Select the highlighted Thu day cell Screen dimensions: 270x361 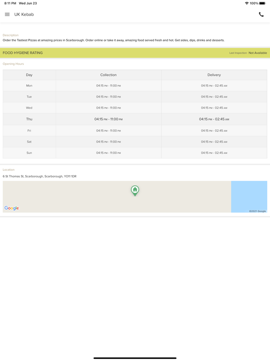(x=29, y=119)
